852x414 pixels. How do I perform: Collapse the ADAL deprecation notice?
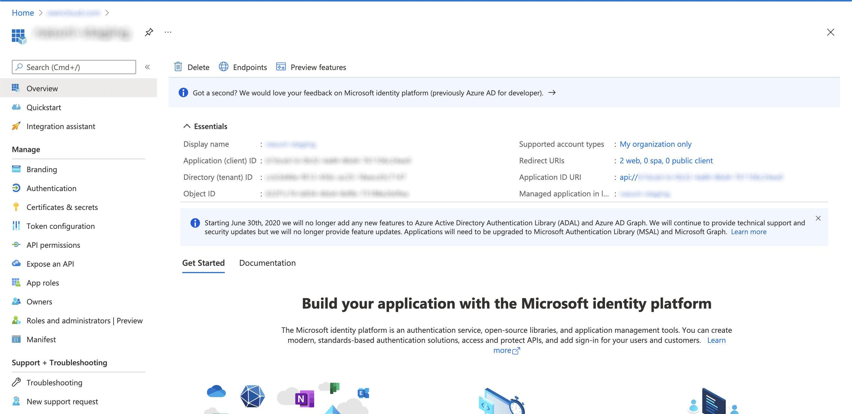[818, 219]
